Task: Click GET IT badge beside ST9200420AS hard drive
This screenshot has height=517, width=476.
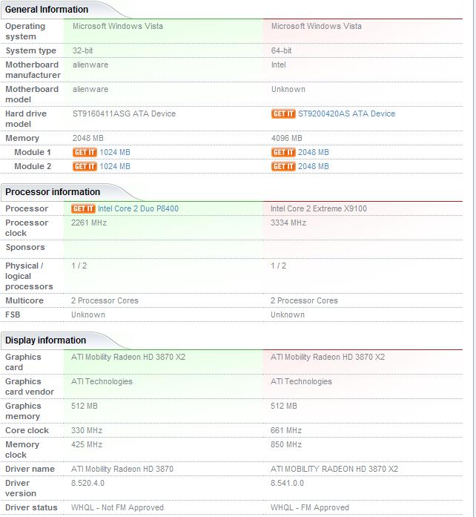Action: point(283,114)
